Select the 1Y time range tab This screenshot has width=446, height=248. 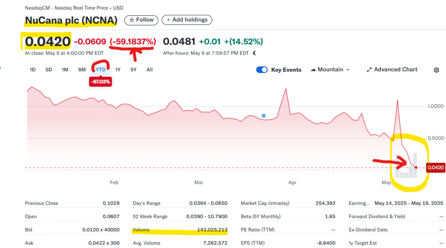coord(118,70)
